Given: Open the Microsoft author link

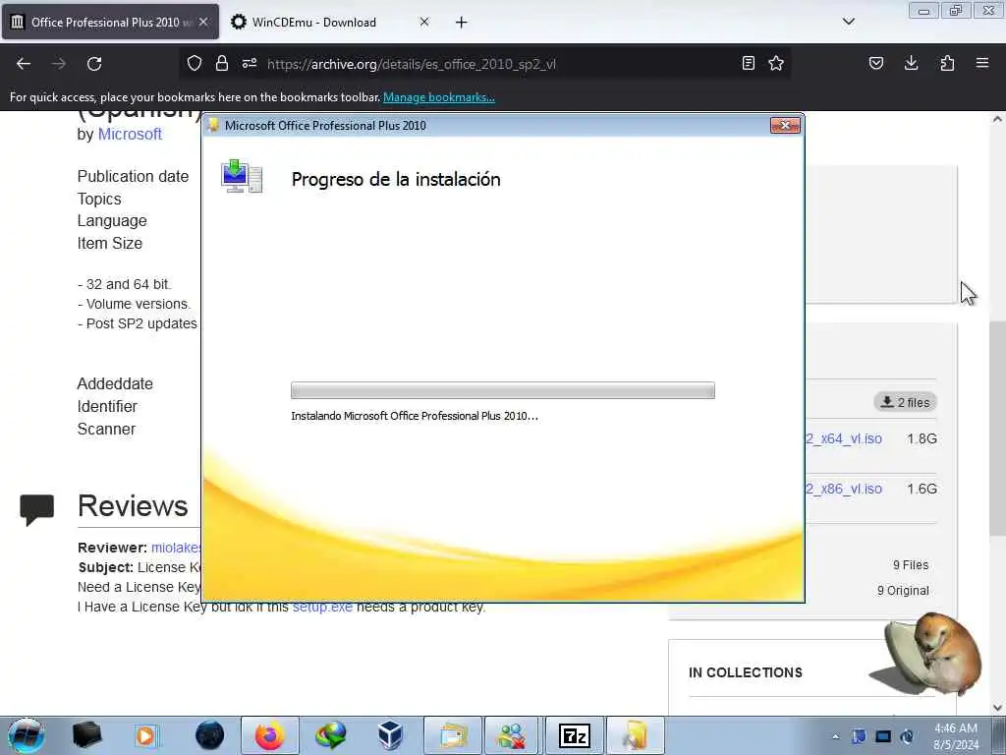Looking at the screenshot, I should tap(130, 134).
